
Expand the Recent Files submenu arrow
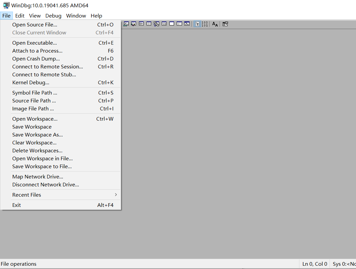pyautogui.click(x=116, y=195)
